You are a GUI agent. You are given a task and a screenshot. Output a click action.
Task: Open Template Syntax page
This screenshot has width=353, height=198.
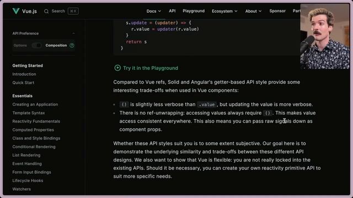29,113
